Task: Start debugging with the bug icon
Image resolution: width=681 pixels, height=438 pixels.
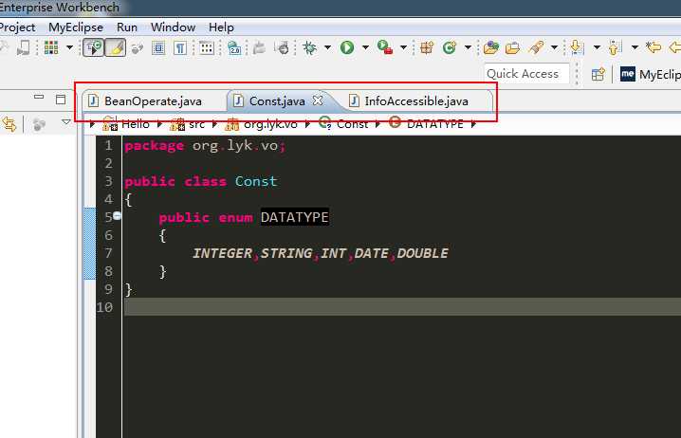Action: pos(310,47)
